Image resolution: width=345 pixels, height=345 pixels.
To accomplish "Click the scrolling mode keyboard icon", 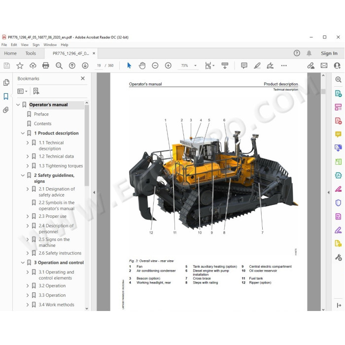I will [225, 66].
